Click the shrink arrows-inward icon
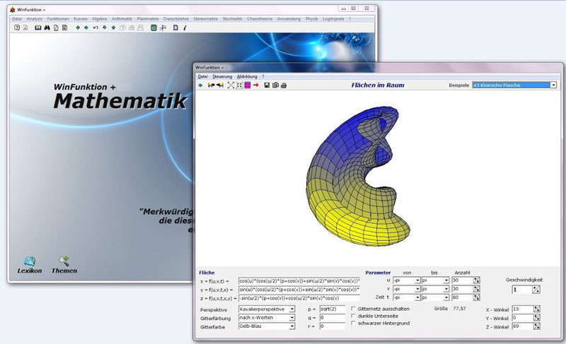The width and height of the screenshot is (566, 344). coord(239,85)
